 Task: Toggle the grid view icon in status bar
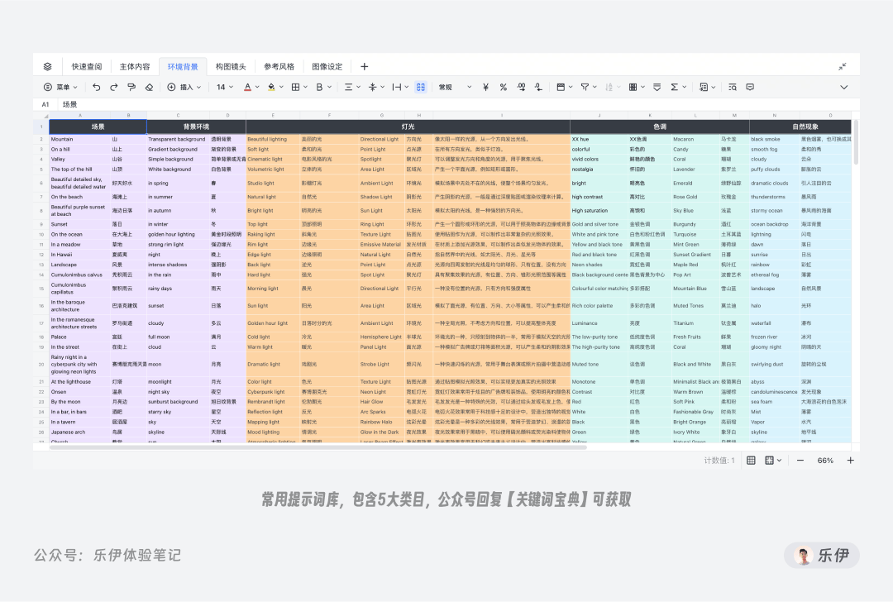click(751, 461)
